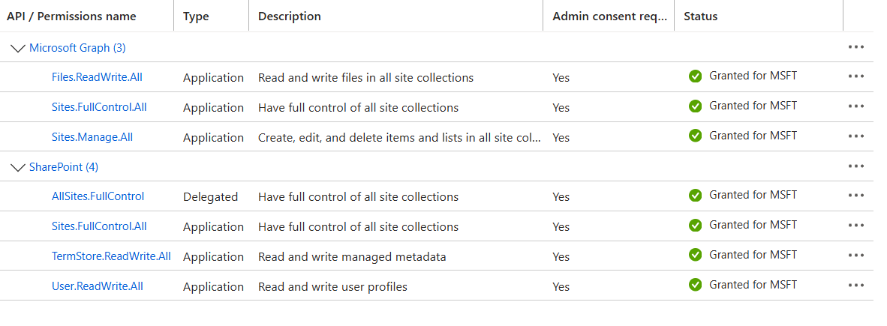Screen dimensions: 887x326
Task: Open ellipsis menu for SharePoint group
Action: 856,166
